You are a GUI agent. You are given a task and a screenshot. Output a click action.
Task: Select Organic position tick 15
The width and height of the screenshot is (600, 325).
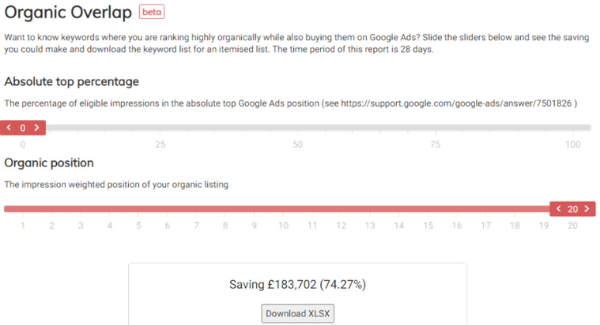click(x=428, y=226)
